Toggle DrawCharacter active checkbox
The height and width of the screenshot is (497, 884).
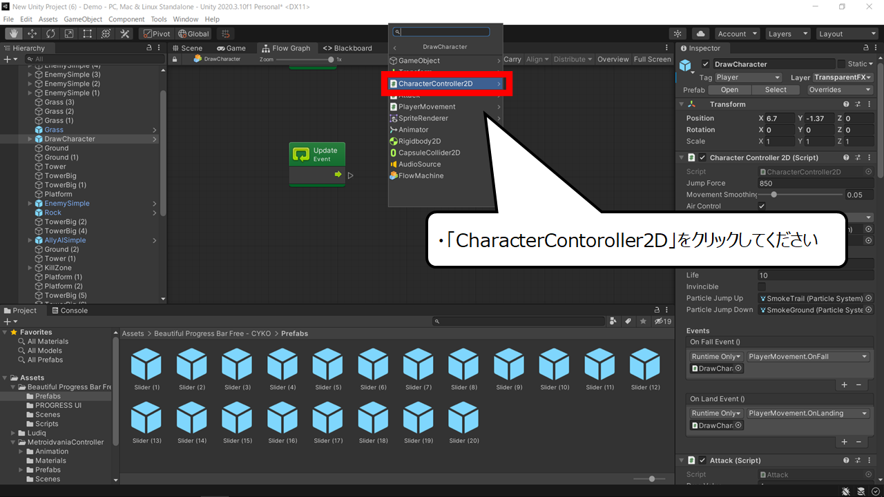(x=705, y=64)
